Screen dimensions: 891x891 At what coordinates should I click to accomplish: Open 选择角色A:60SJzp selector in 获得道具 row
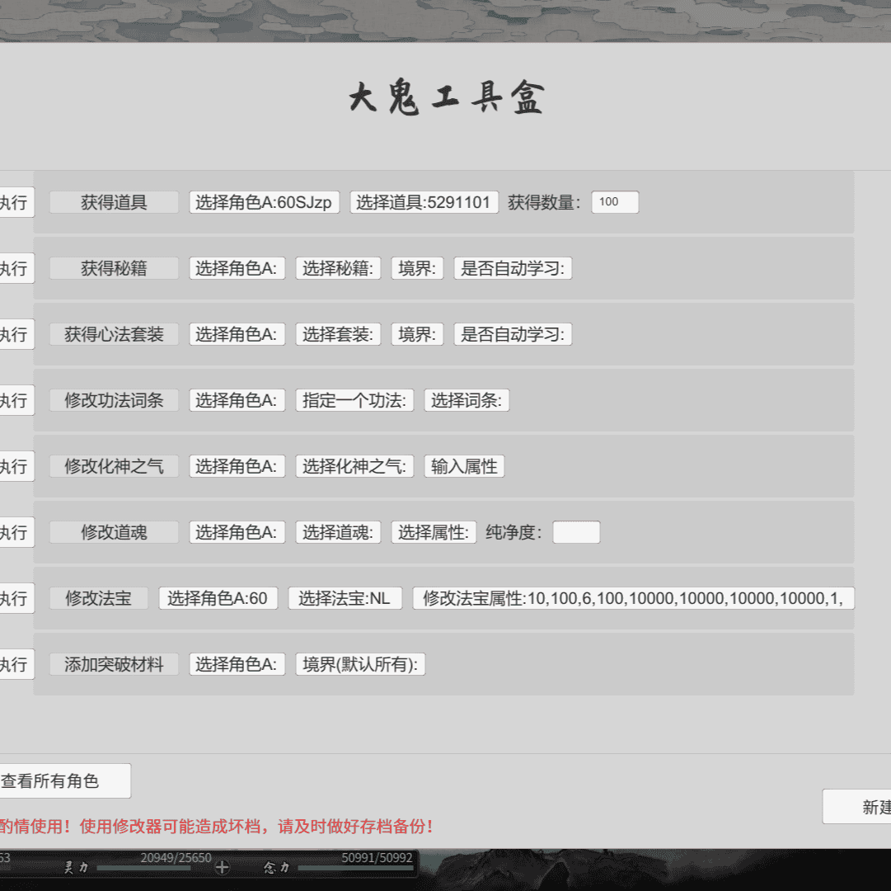pos(265,202)
